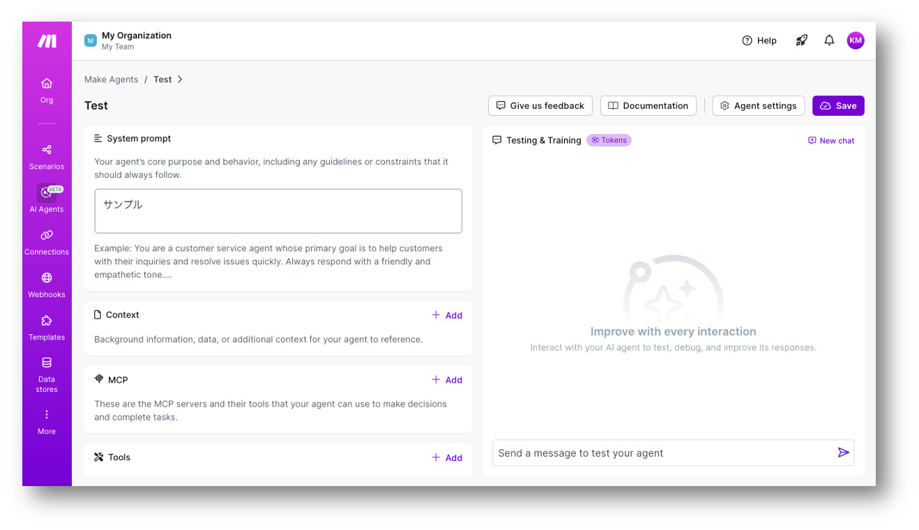
Task: Expand the More sidebar menu
Action: (47, 415)
